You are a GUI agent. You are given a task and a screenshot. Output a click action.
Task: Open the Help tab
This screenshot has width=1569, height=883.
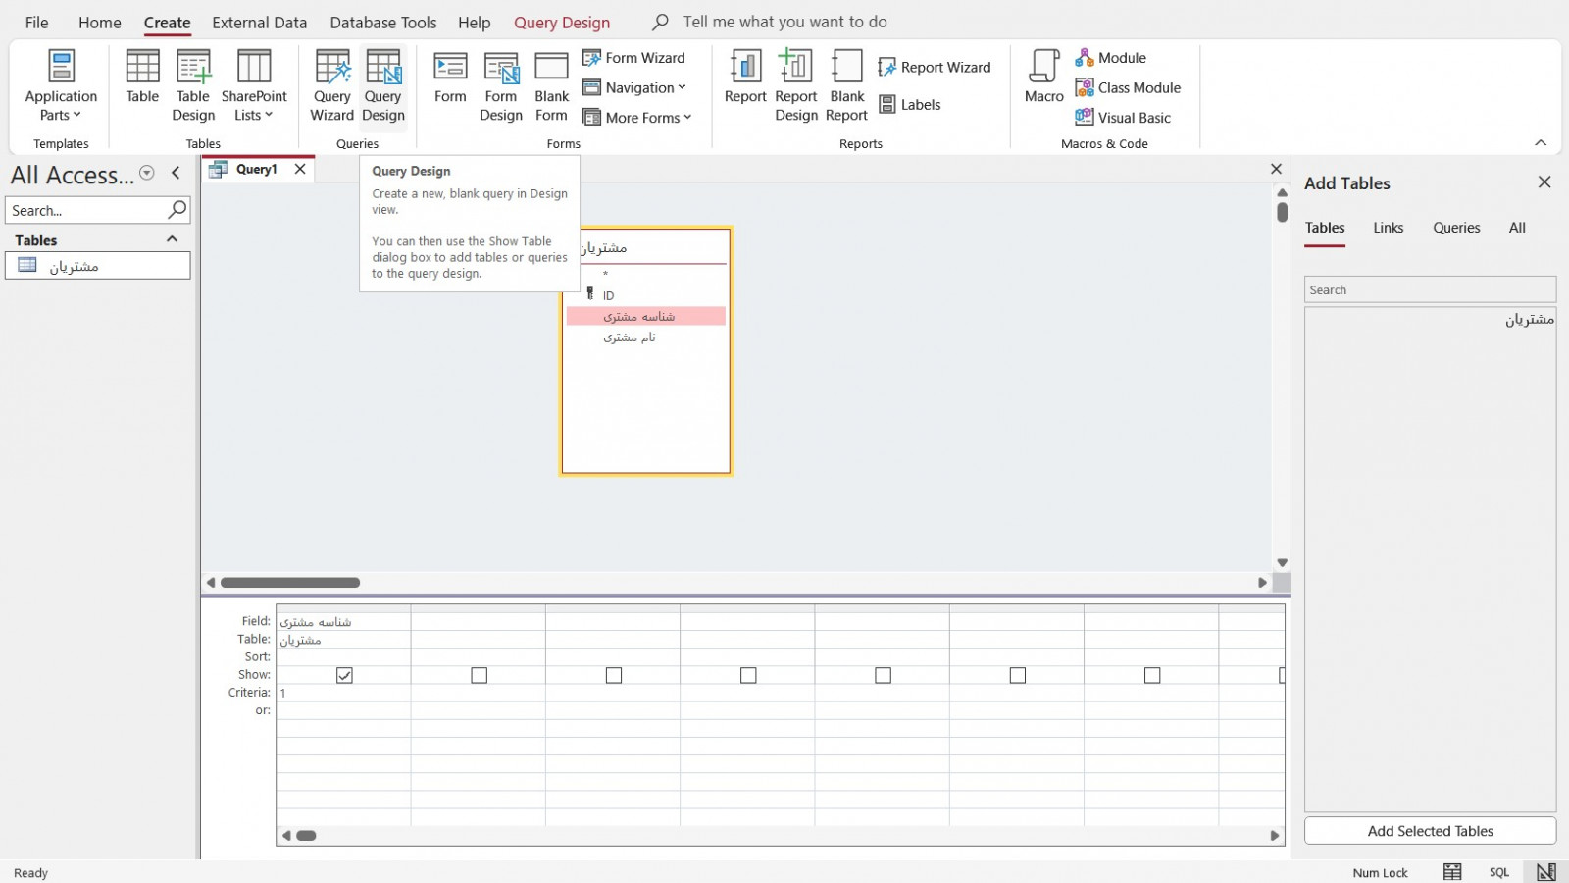474,22
